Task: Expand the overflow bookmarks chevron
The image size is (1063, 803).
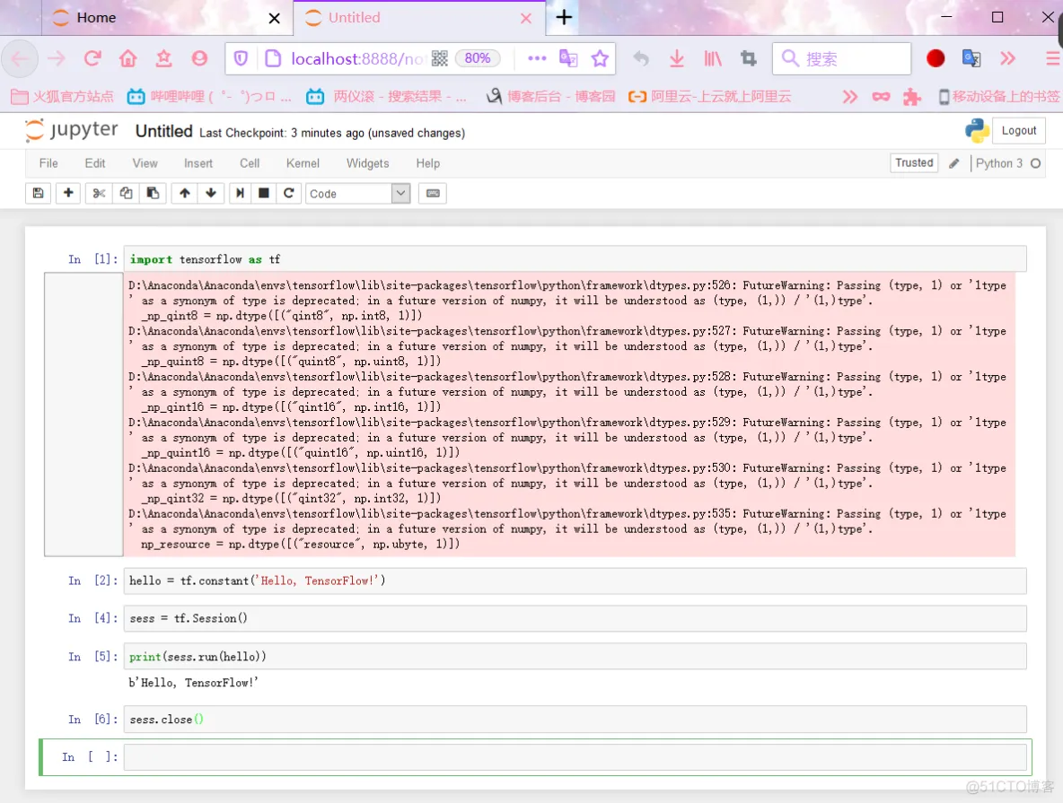Action: (849, 97)
